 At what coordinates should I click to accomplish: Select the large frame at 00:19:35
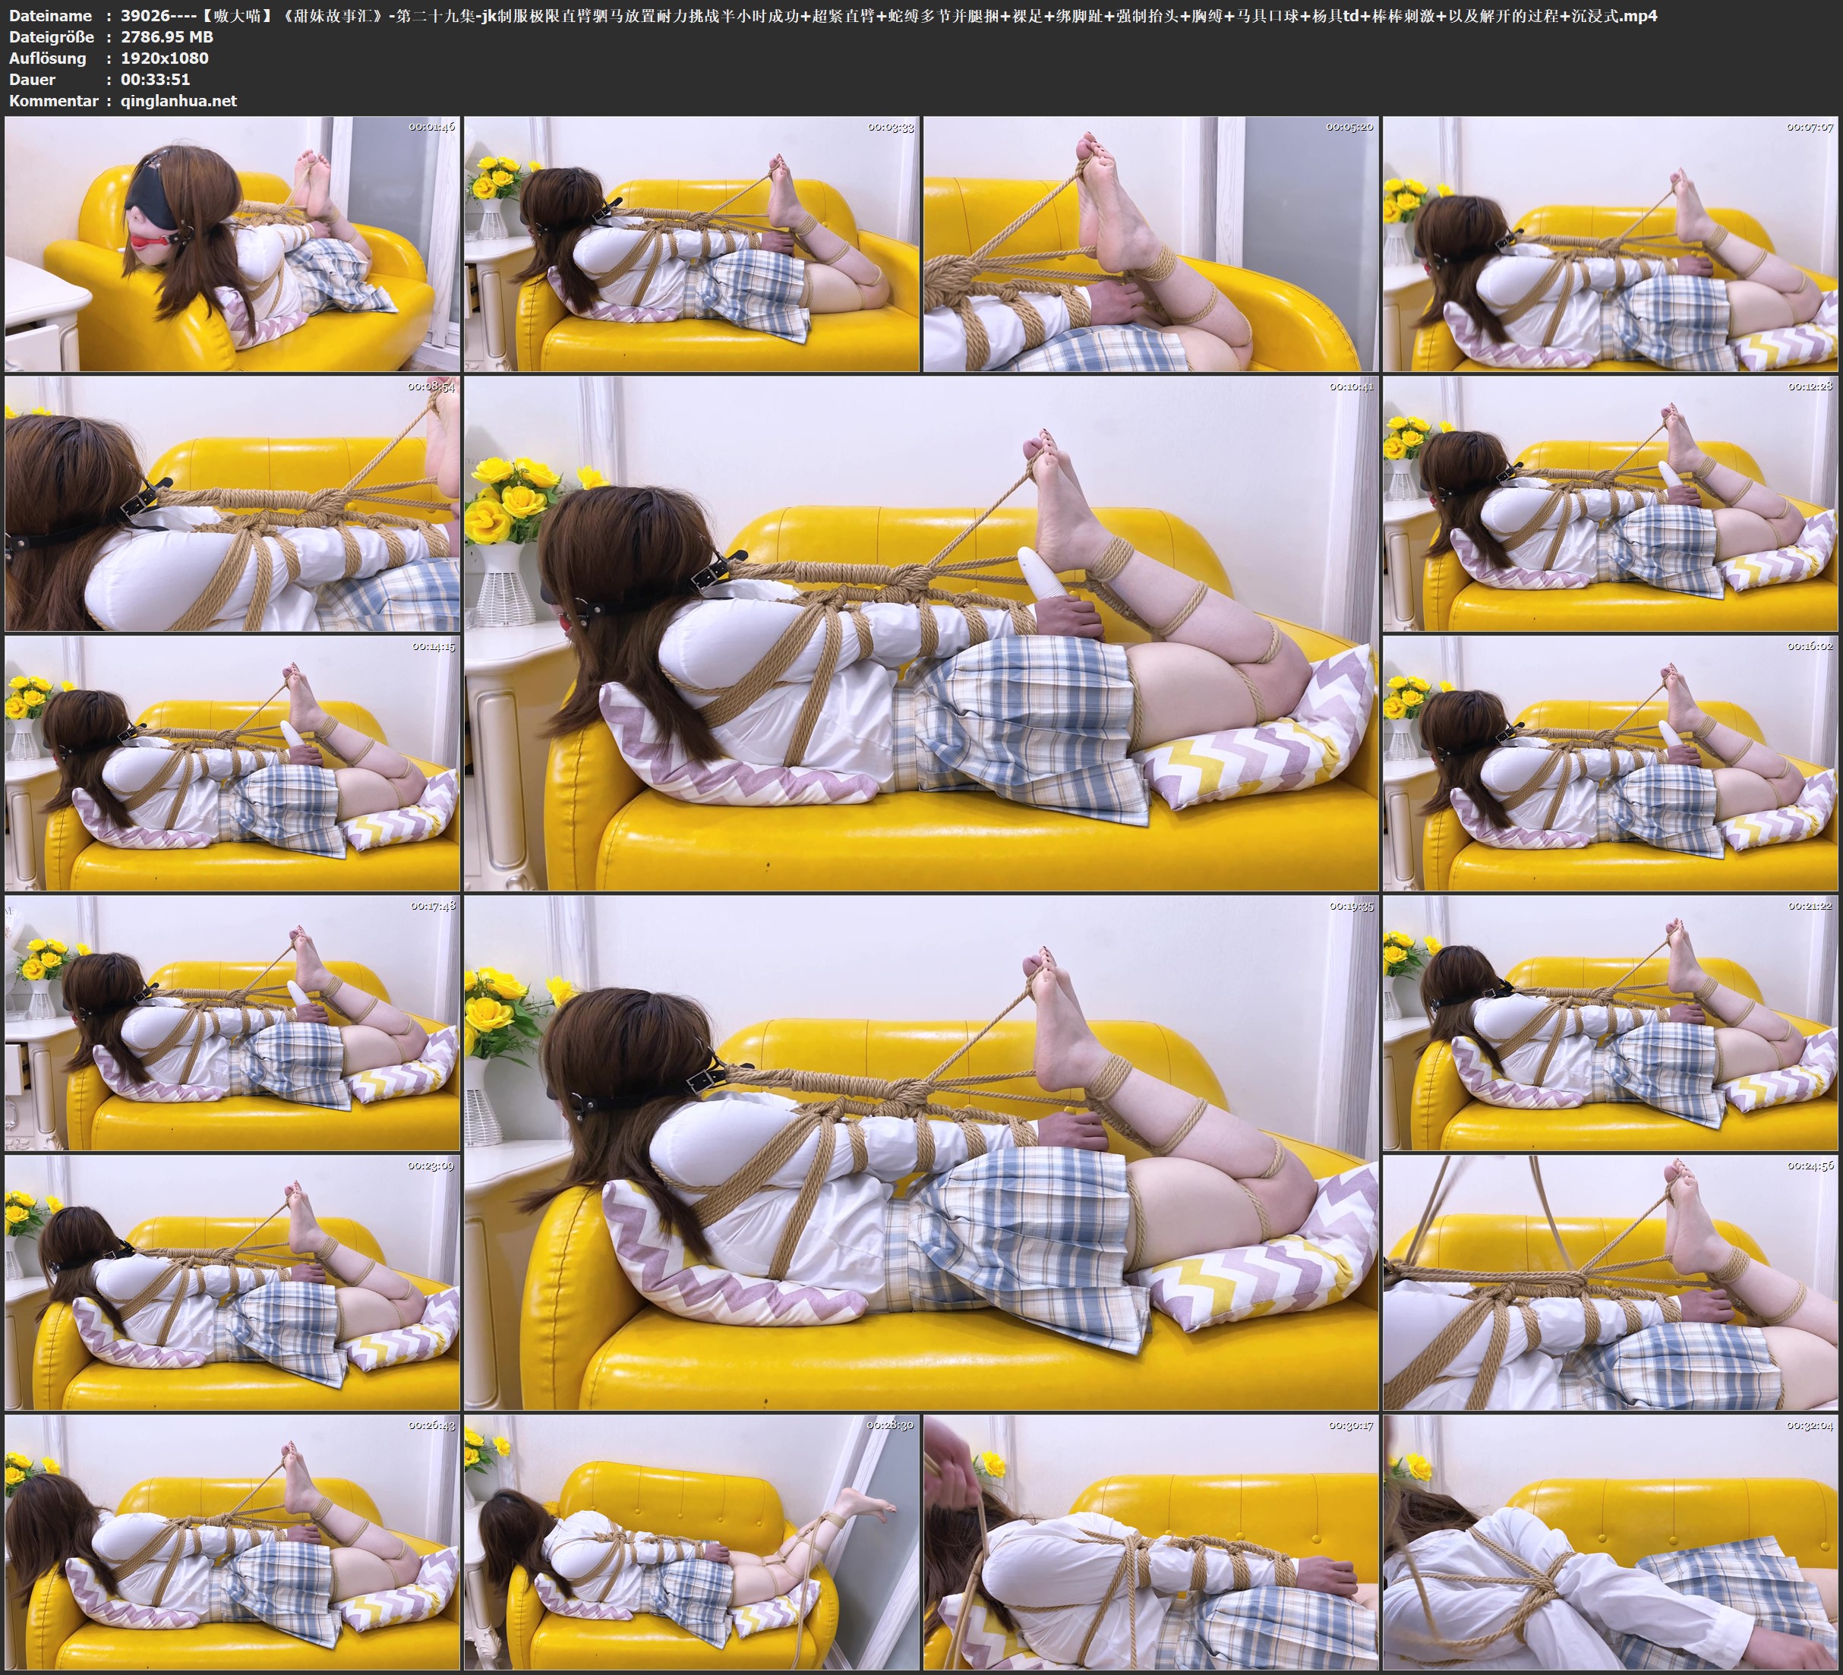(920, 1153)
